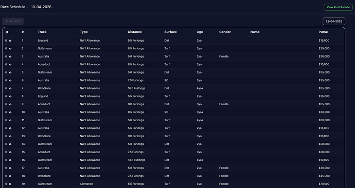Click the eye icon for race 19
The image size is (355, 188).
point(10,184)
